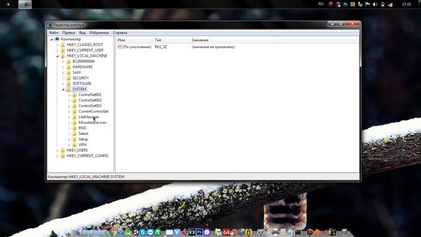Expand the SOFTWARE key
This screenshot has width=421, height=237.
tap(63, 84)
